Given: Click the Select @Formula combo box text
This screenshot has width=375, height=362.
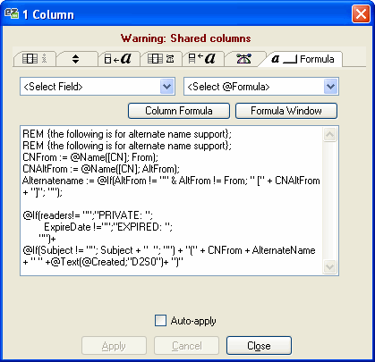Looking at the screenshot, I should [228, 87].
